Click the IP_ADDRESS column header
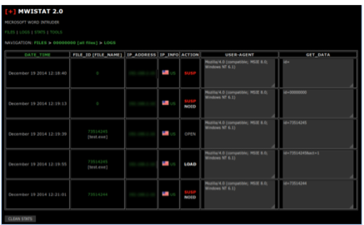This screenshot has height=225, width=364. [x=141, y=55]
